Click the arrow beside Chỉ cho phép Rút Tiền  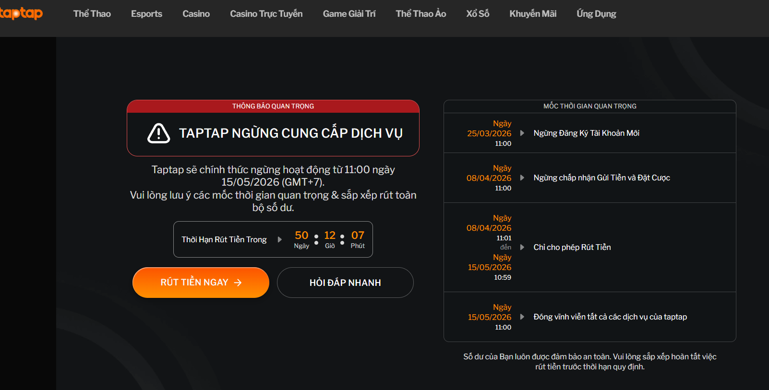522,247
